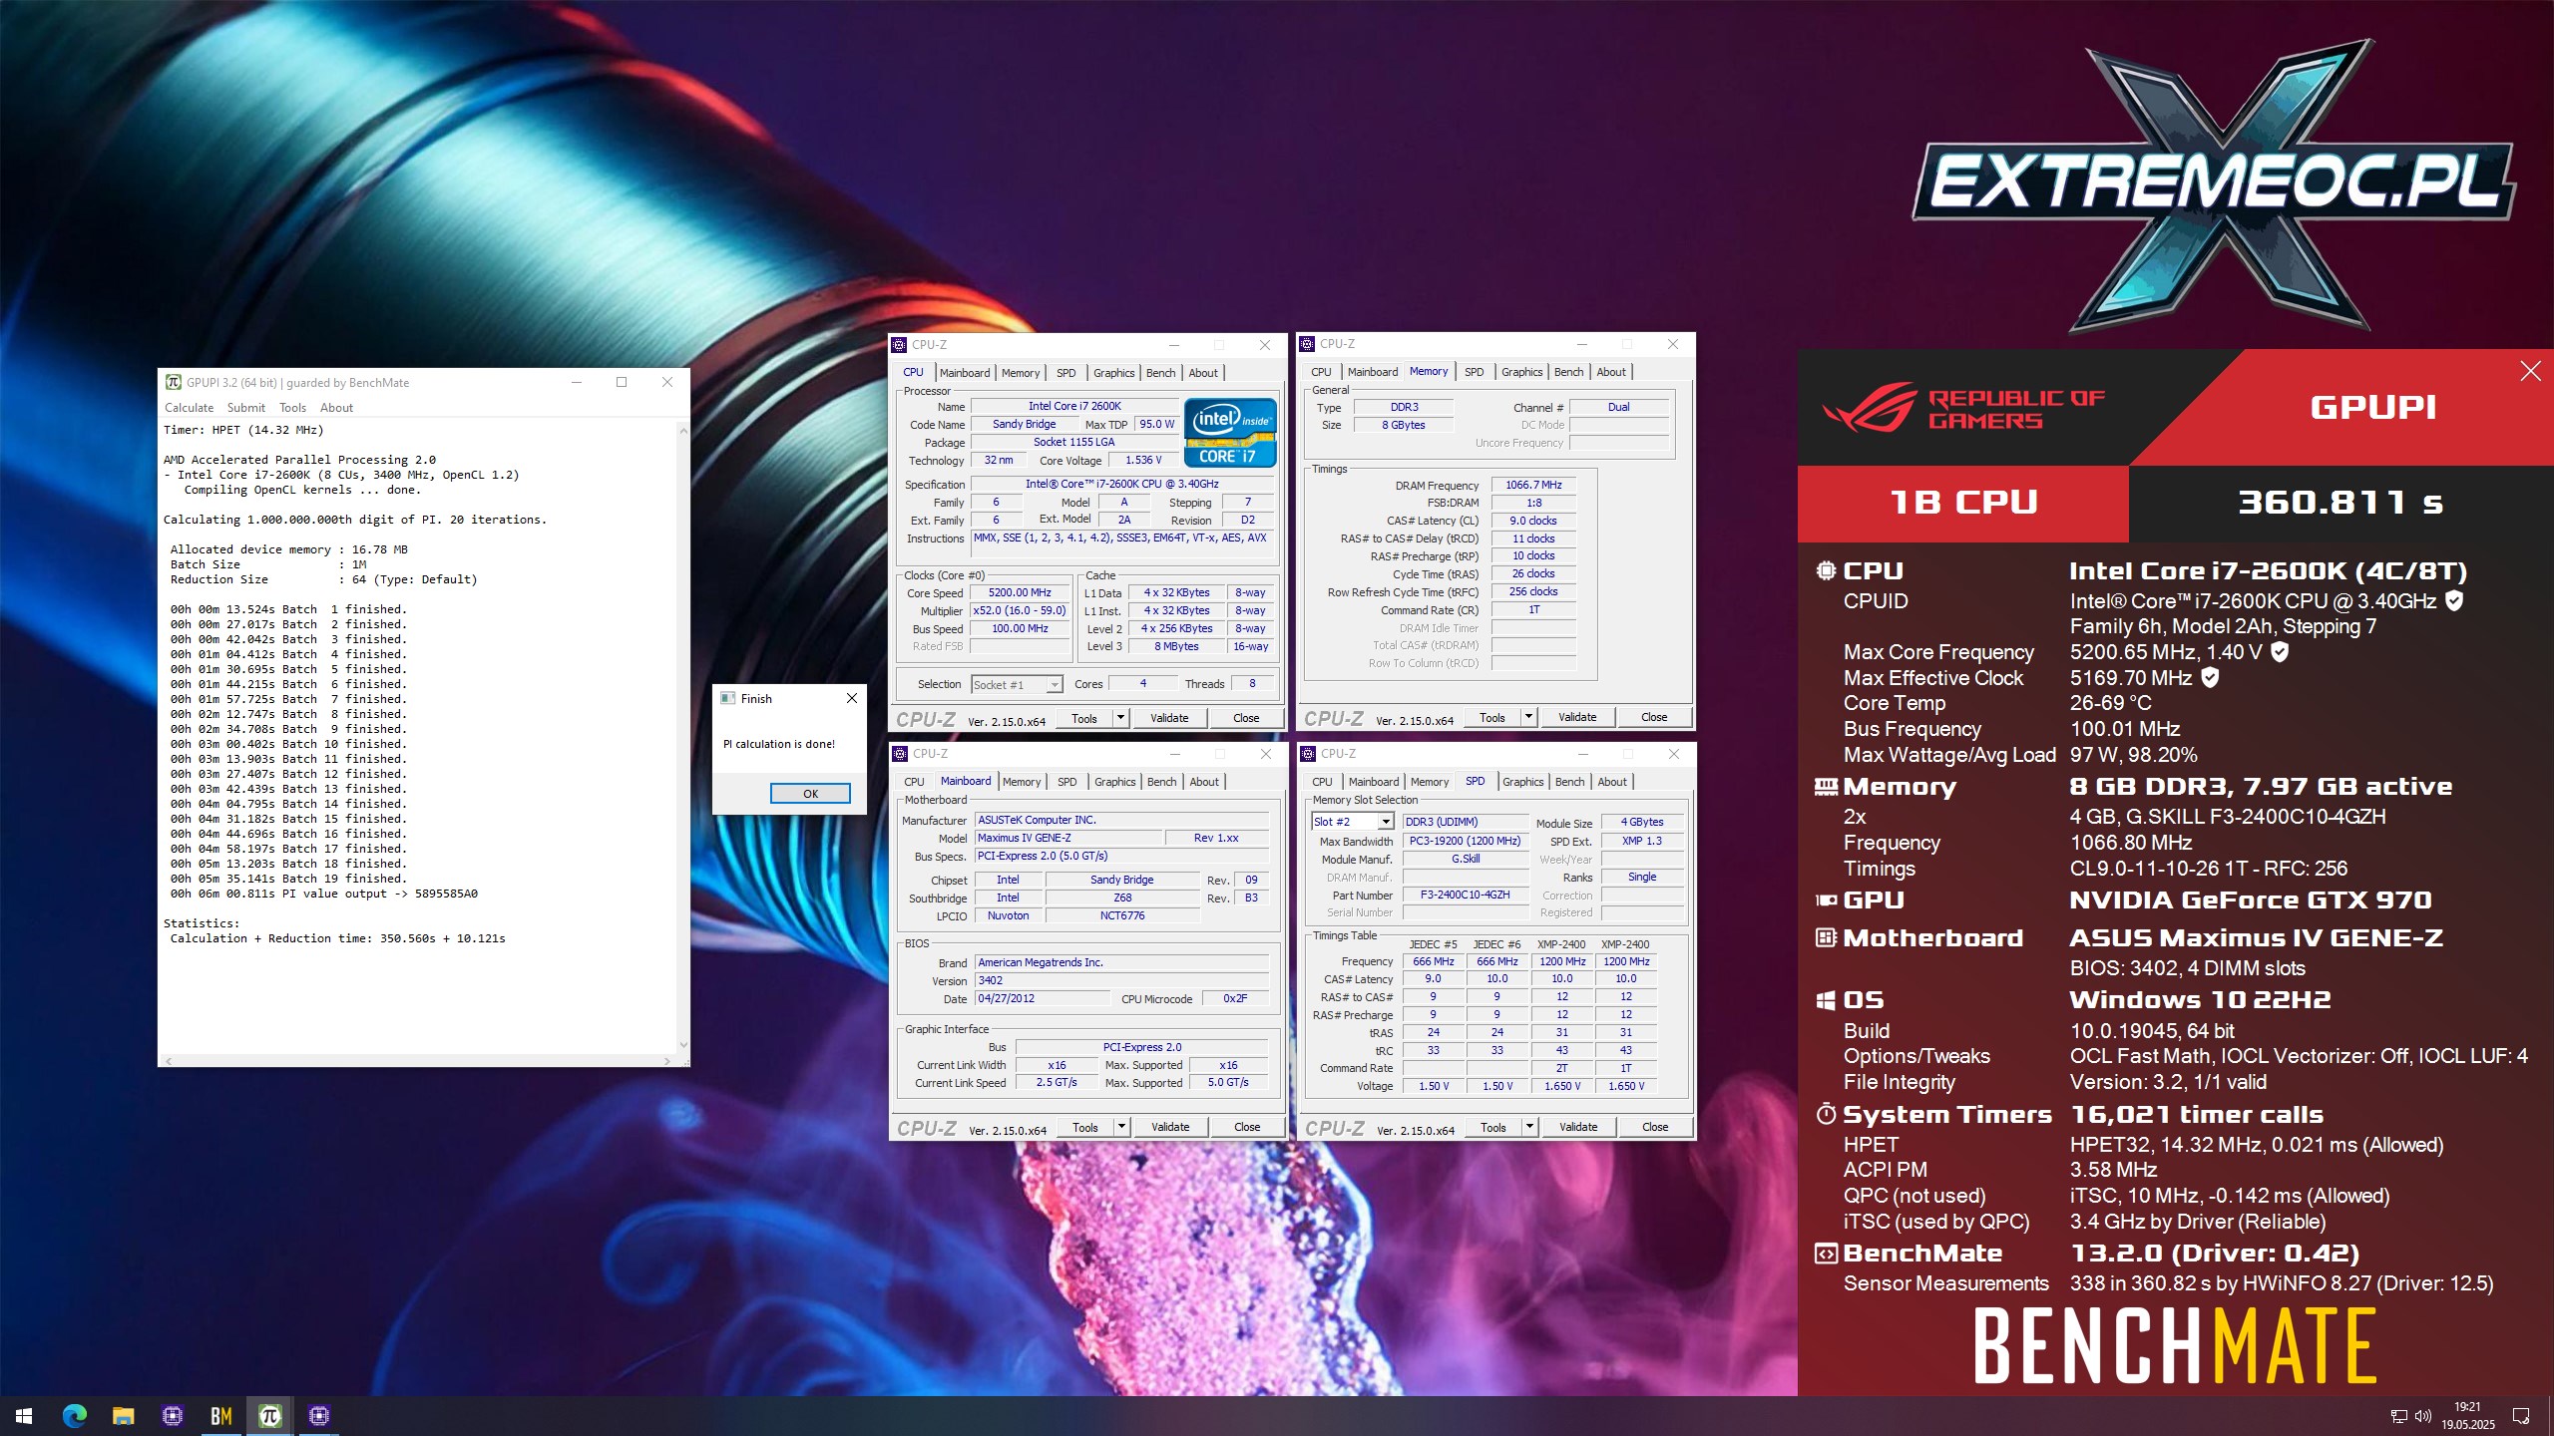Click CPU-Z taskbar icon between File Explorer and BM

(172, 1416)
